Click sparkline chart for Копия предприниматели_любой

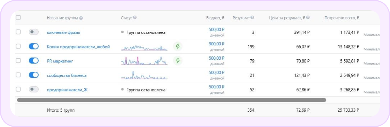pos(144,47)
